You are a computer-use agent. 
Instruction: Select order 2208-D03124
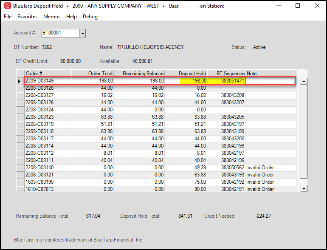pos(48,110)
